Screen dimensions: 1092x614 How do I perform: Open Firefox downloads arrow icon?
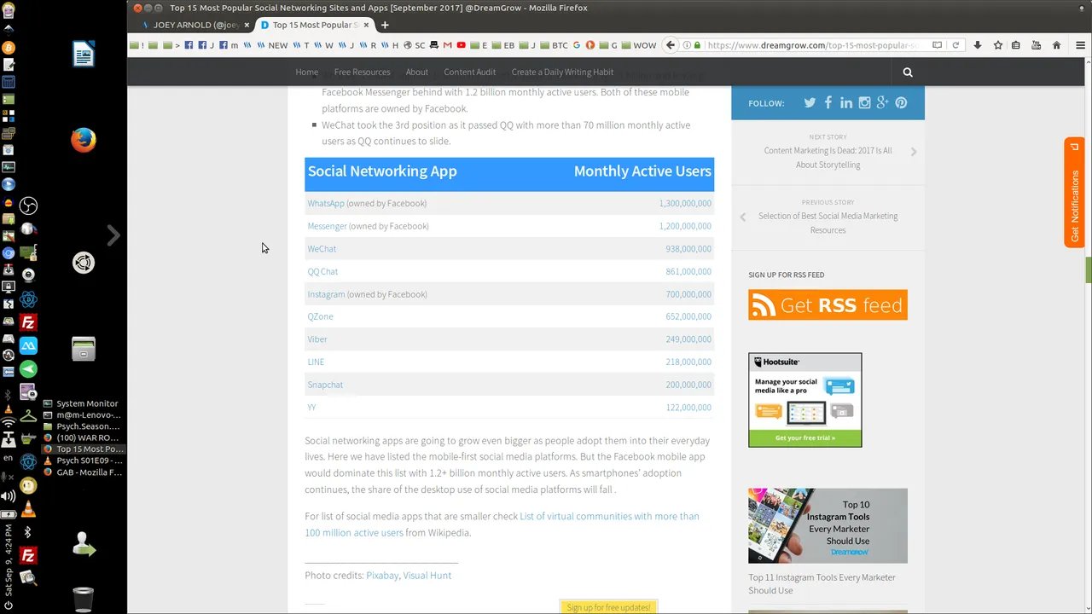pos(978,45)
